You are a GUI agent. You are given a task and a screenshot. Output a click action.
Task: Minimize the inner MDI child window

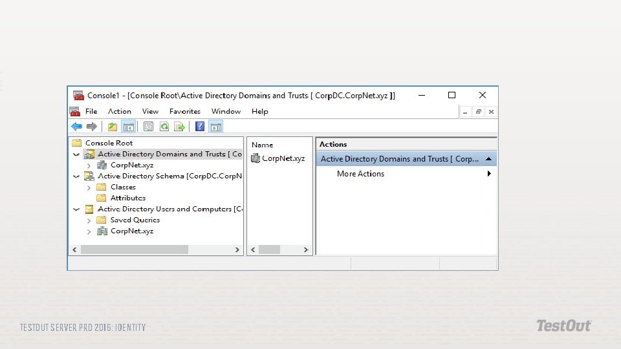tap(465, 112)
